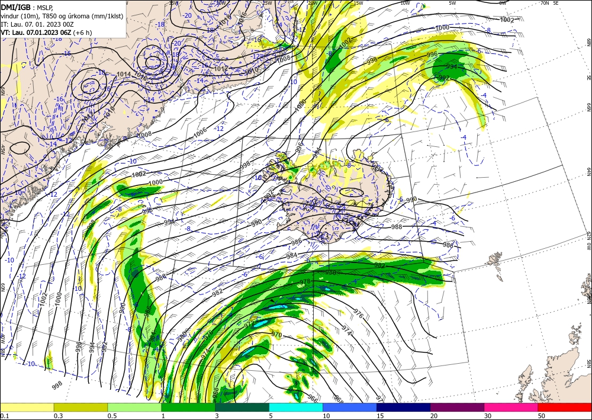This screenshot has height=420, width=592.
Task: Click the legend value '1'
Action: [163, 416]
